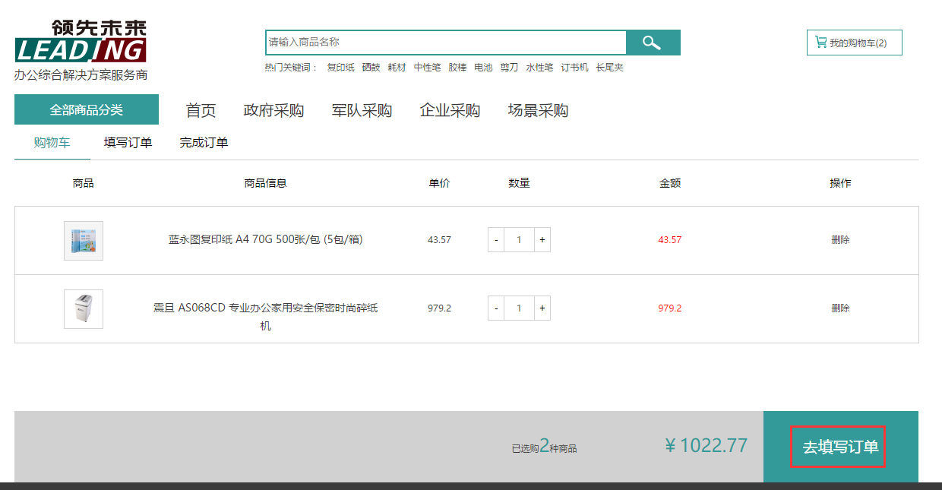Decrease quantity of the AS068CD shredder
This screenshot has height=490, width=942.
[x=496, y=308]
